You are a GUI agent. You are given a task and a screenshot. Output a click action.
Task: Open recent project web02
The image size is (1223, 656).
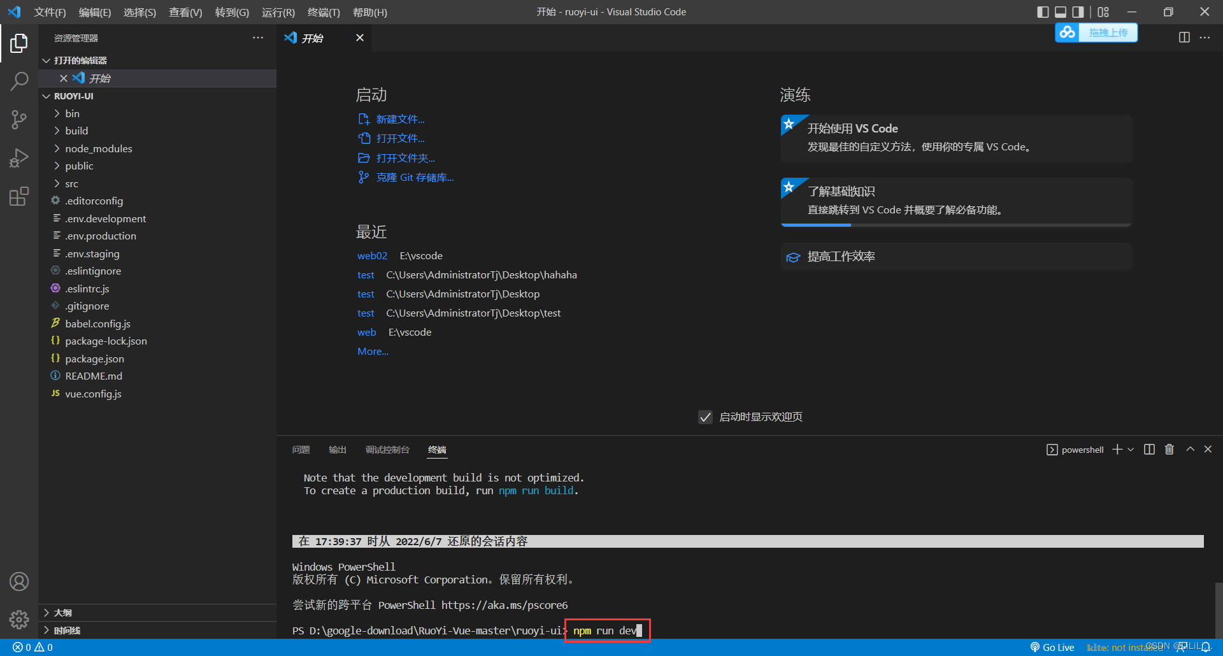pos(373,255)
